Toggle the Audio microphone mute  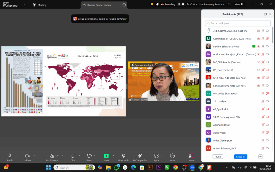coord(10,156)
